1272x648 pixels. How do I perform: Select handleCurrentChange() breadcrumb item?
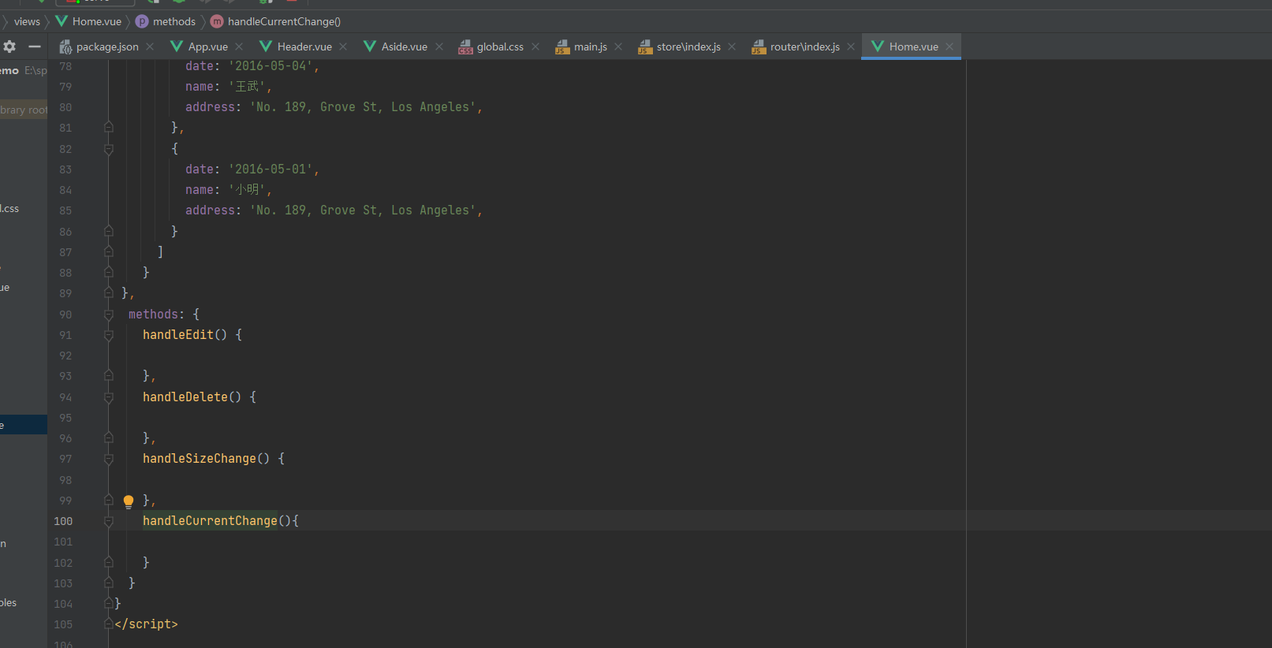click(x=284, y=21)
